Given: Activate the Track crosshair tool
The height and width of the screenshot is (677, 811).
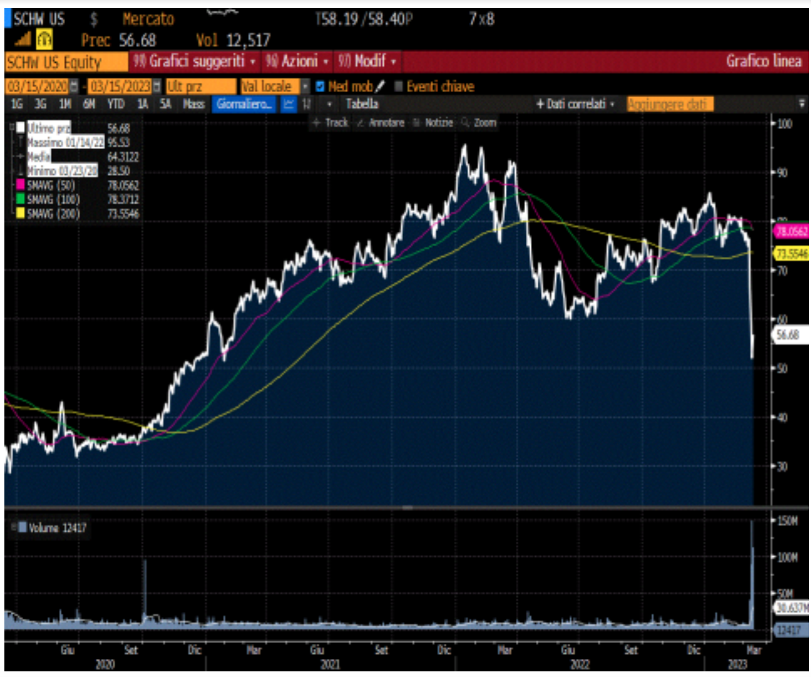Looking at the screenshot, I should pyautogui.click(x=330, y=123).
